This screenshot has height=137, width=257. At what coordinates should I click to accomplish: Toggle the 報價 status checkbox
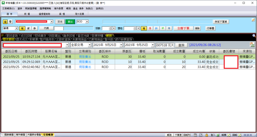(x=229, y=135)
